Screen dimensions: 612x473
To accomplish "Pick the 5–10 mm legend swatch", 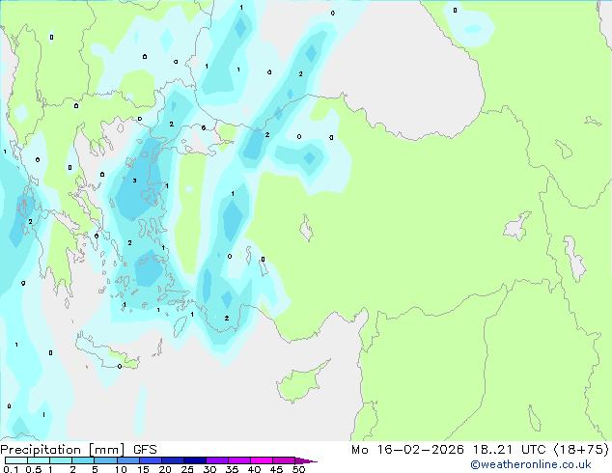I will pos(105,460).
